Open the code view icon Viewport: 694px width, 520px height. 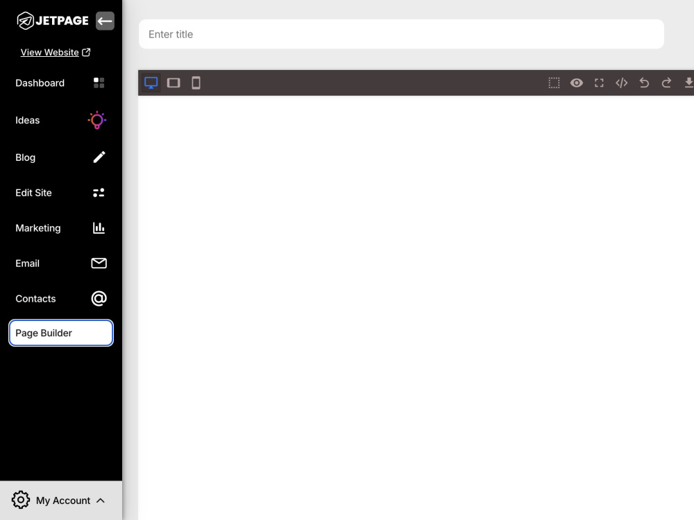(x=622, y=83)
